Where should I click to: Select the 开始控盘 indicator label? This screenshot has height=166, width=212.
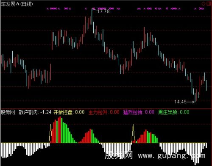pos(63,112)
